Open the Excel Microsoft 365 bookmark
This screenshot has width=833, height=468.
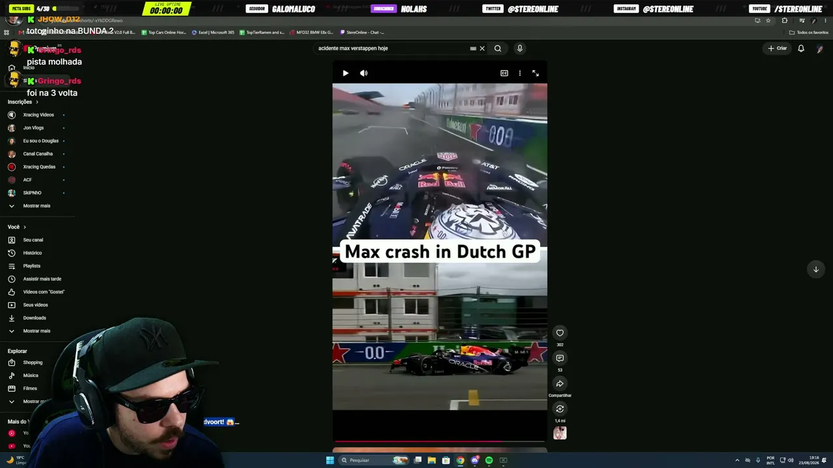(213, 32)
